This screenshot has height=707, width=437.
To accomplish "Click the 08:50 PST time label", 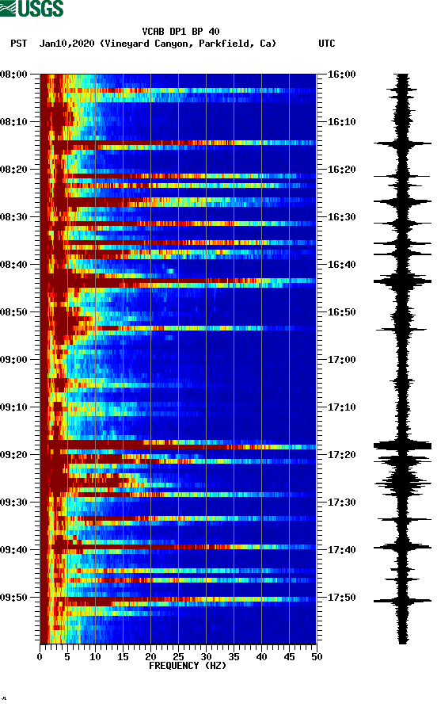I will pyautogui.click(x=13, y=312).
